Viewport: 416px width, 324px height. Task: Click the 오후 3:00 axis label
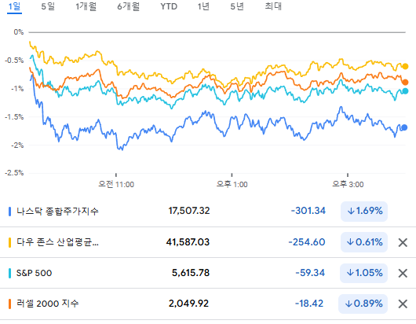[x=348, y=184]
